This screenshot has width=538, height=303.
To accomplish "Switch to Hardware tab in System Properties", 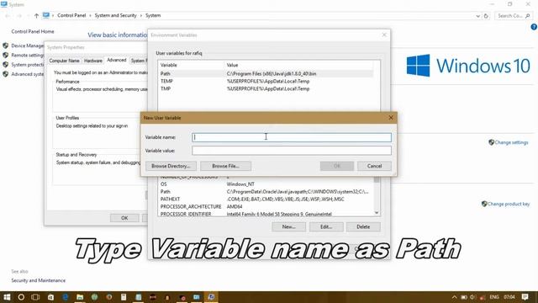I will tap(93, 61).
